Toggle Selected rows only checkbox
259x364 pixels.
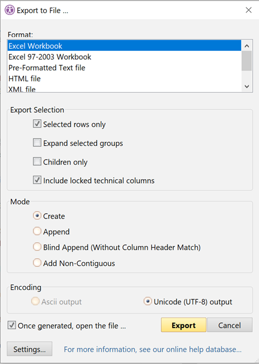coord(37,124)
